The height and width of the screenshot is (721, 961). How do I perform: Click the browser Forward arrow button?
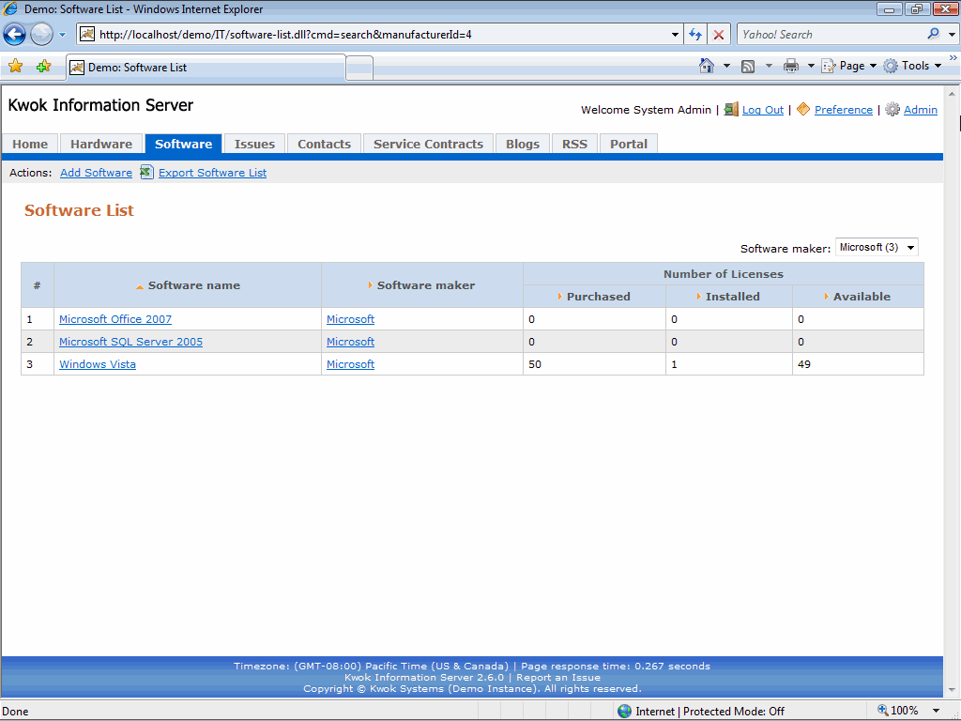41,35
